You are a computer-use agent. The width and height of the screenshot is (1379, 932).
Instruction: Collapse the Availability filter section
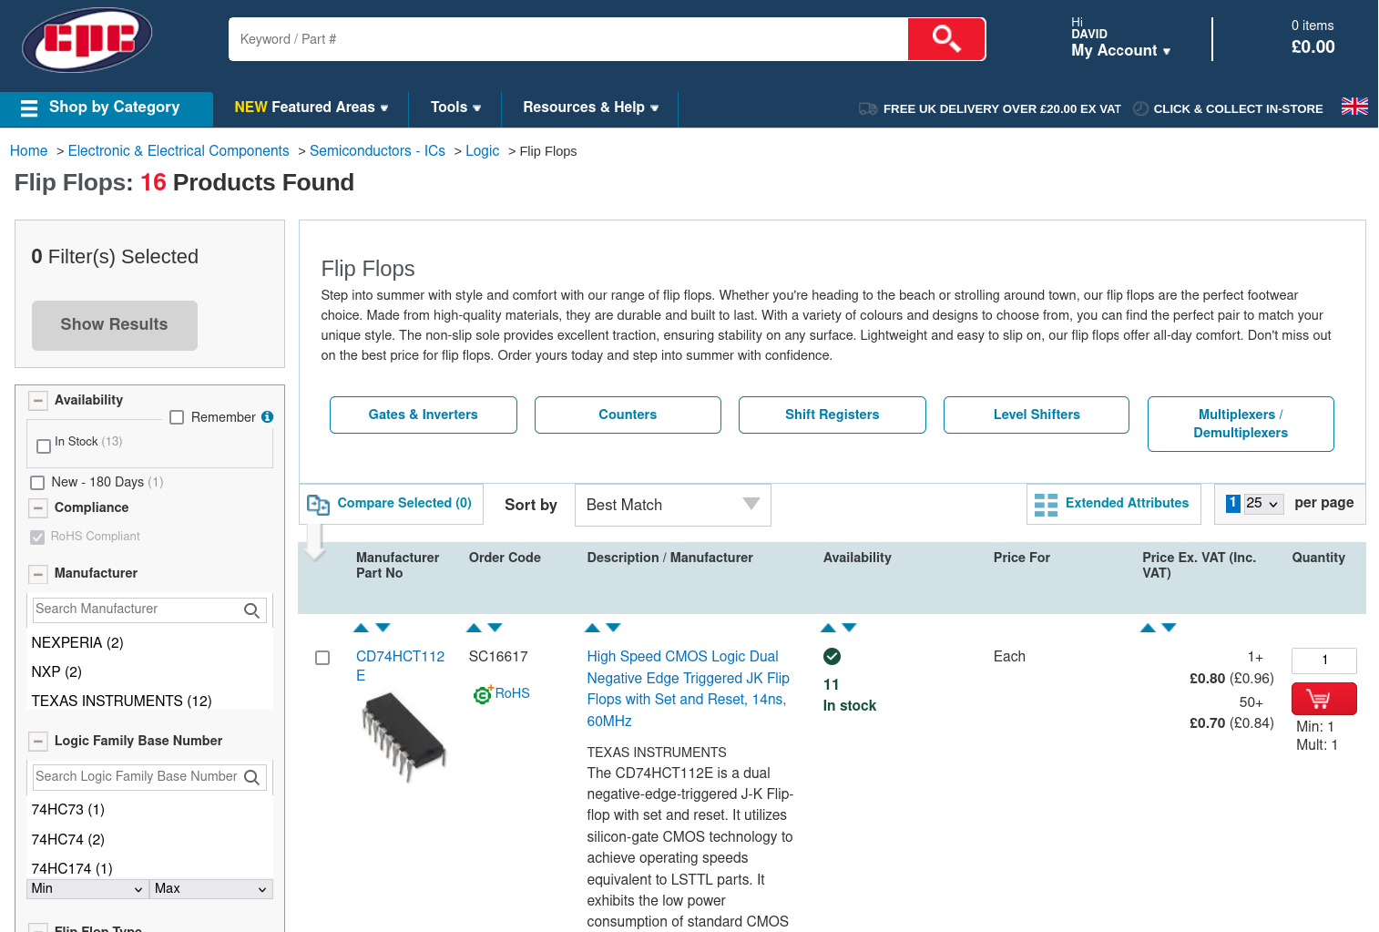(38, 401)
